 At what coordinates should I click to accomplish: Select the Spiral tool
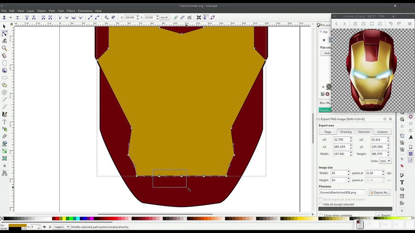[x=4, y=92]
